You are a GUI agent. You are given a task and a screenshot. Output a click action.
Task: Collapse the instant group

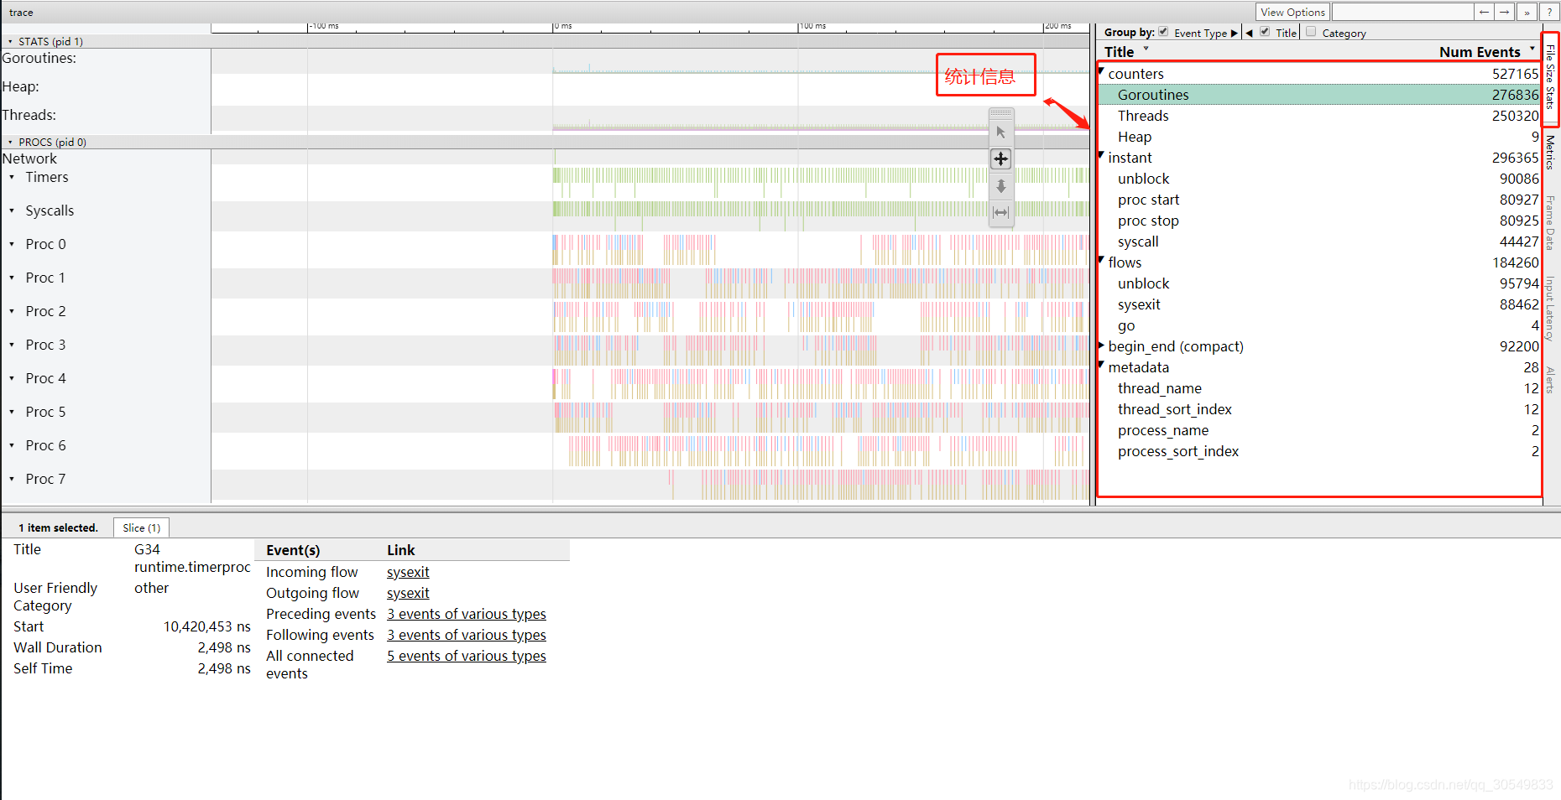[1102, 156]
